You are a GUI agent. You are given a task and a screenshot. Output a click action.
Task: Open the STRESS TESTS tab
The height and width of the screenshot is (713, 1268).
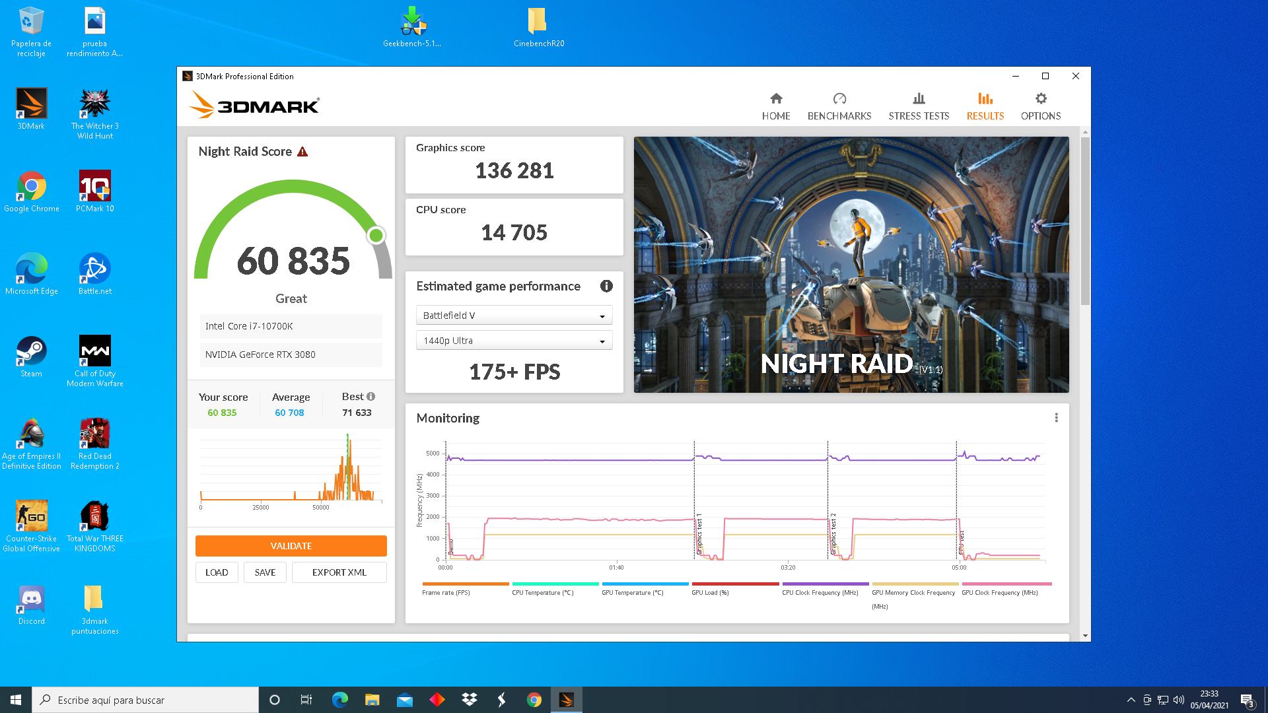pyautogui.click(x=919, y=106)
